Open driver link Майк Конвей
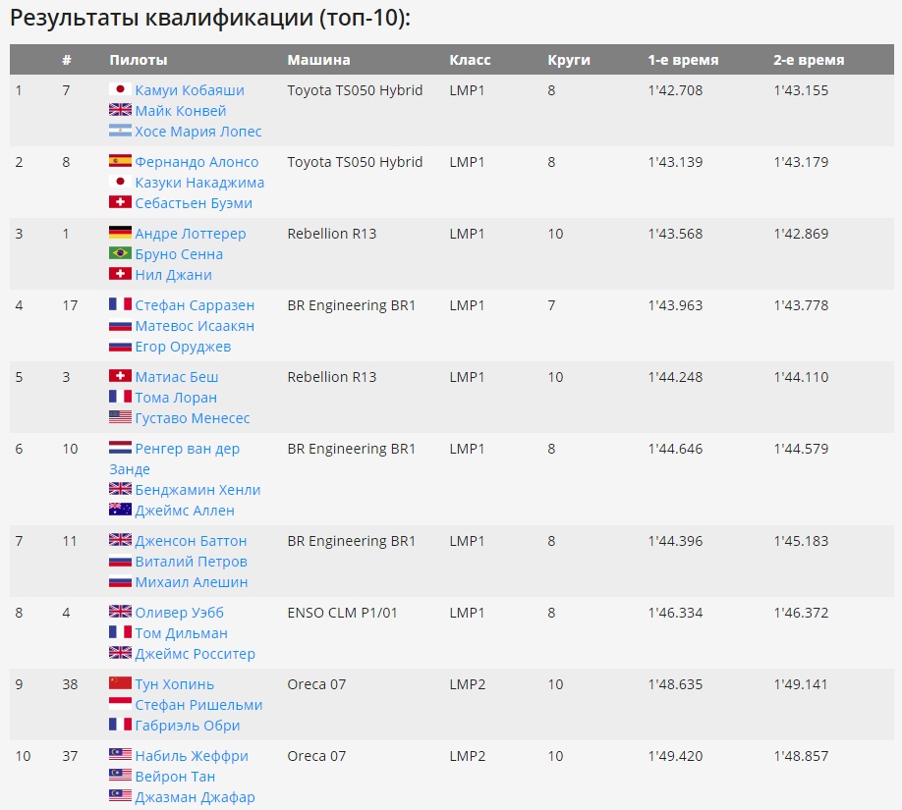This screenshot has height=810, width=902. coord(181,111)
